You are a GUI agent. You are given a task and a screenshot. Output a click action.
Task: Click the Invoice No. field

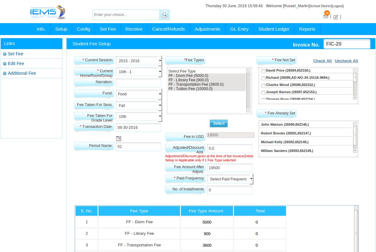point(347,44)
